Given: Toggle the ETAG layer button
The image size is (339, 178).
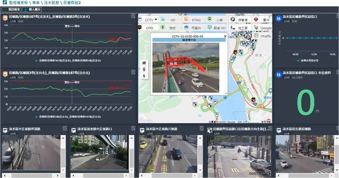Looking at the screenshot, I should (x=192, y=19).
